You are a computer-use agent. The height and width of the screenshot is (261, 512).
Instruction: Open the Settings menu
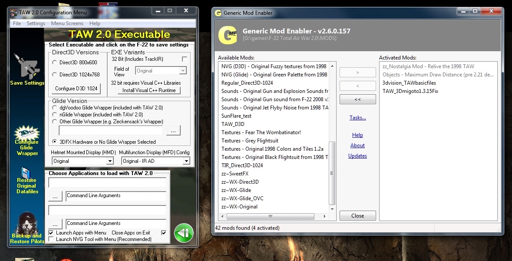click(36, 23)
